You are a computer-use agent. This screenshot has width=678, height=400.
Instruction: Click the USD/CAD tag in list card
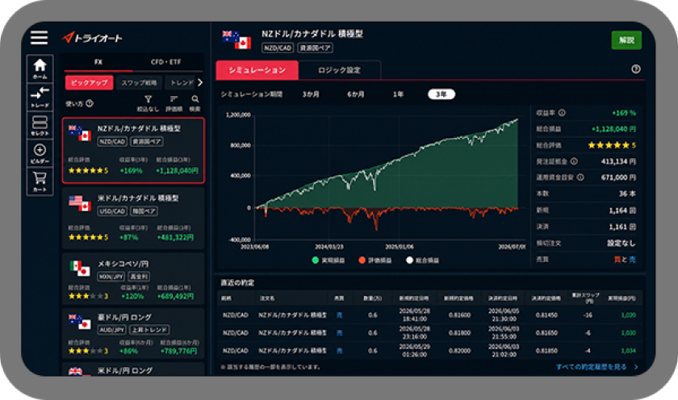point(112,211)
